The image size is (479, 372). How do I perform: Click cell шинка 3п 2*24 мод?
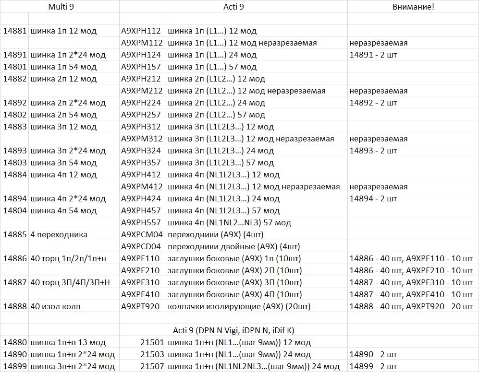coord(74,151)
